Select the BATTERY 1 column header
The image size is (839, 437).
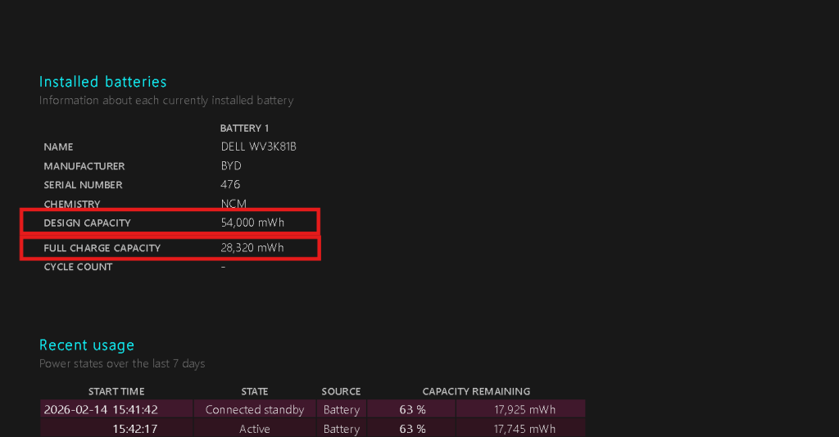pos(244,128)
